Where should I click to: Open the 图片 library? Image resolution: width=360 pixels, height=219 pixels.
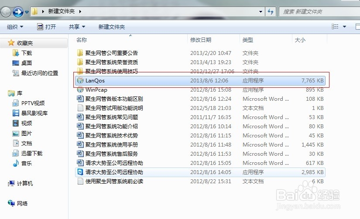tap(27, 133)
